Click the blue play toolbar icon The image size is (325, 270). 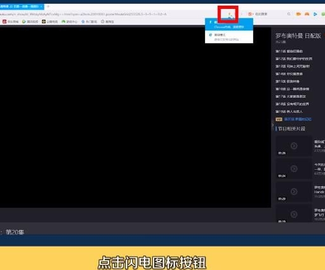point(315,14)
